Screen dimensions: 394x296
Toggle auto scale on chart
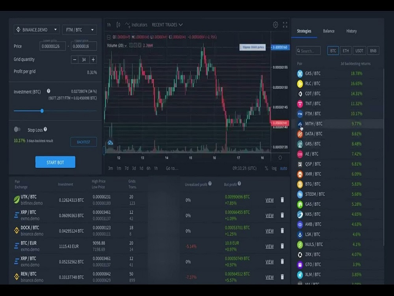click(283, 168)
